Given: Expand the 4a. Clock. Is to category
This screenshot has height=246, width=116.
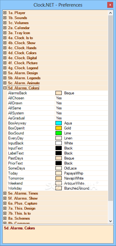Looking at the screenshot, I should coord(5,38).
